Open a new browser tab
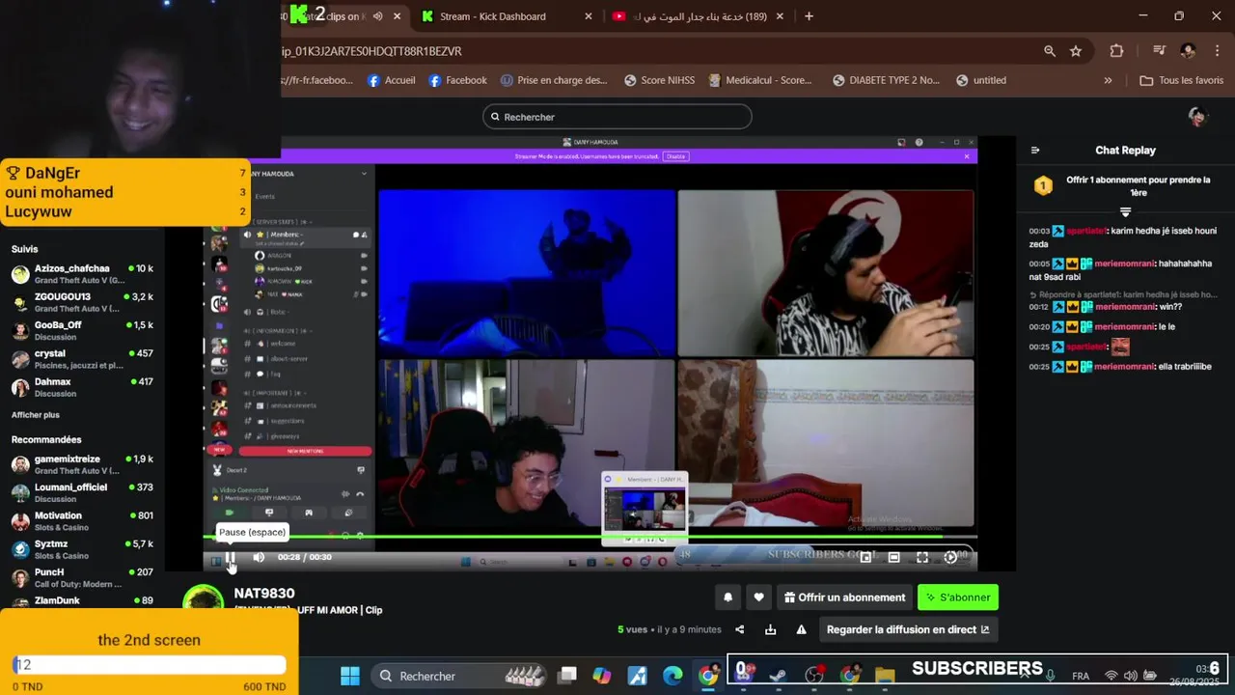The height and width of the screenshot is (695, 1235). click(x=809, y=16)
